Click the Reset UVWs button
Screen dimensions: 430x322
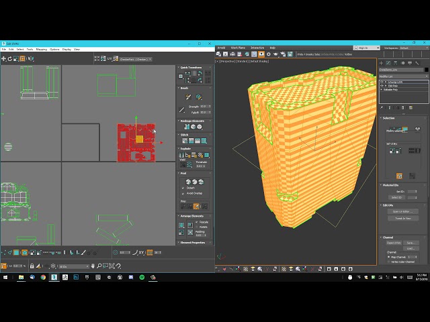(394, 243)
